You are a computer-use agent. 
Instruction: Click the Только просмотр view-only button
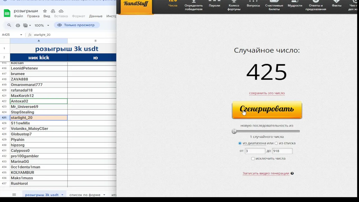click(76, 25)
